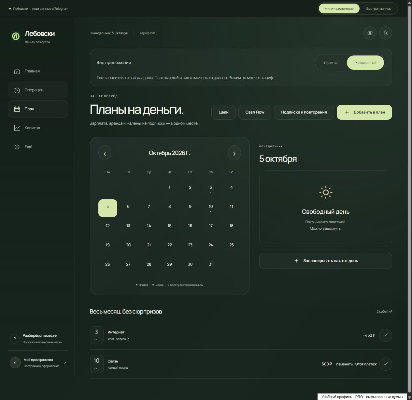Screen dimensions: 412x400
Task: Select day 18 in the calendar
Action: tap(231, 227)
